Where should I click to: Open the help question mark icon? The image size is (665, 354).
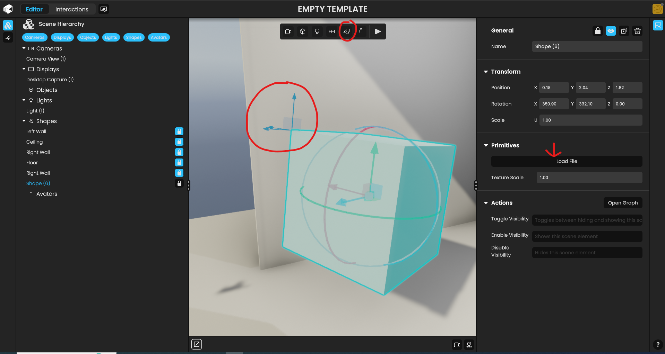pos(657,345)
